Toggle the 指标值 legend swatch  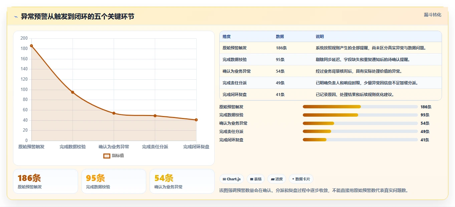click(107, 156)
